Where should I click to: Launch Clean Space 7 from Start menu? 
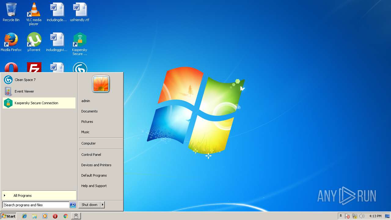(x=39, y=80)
